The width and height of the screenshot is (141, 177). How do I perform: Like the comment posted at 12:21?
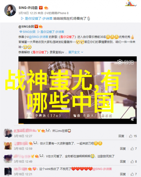pos(133,174)
